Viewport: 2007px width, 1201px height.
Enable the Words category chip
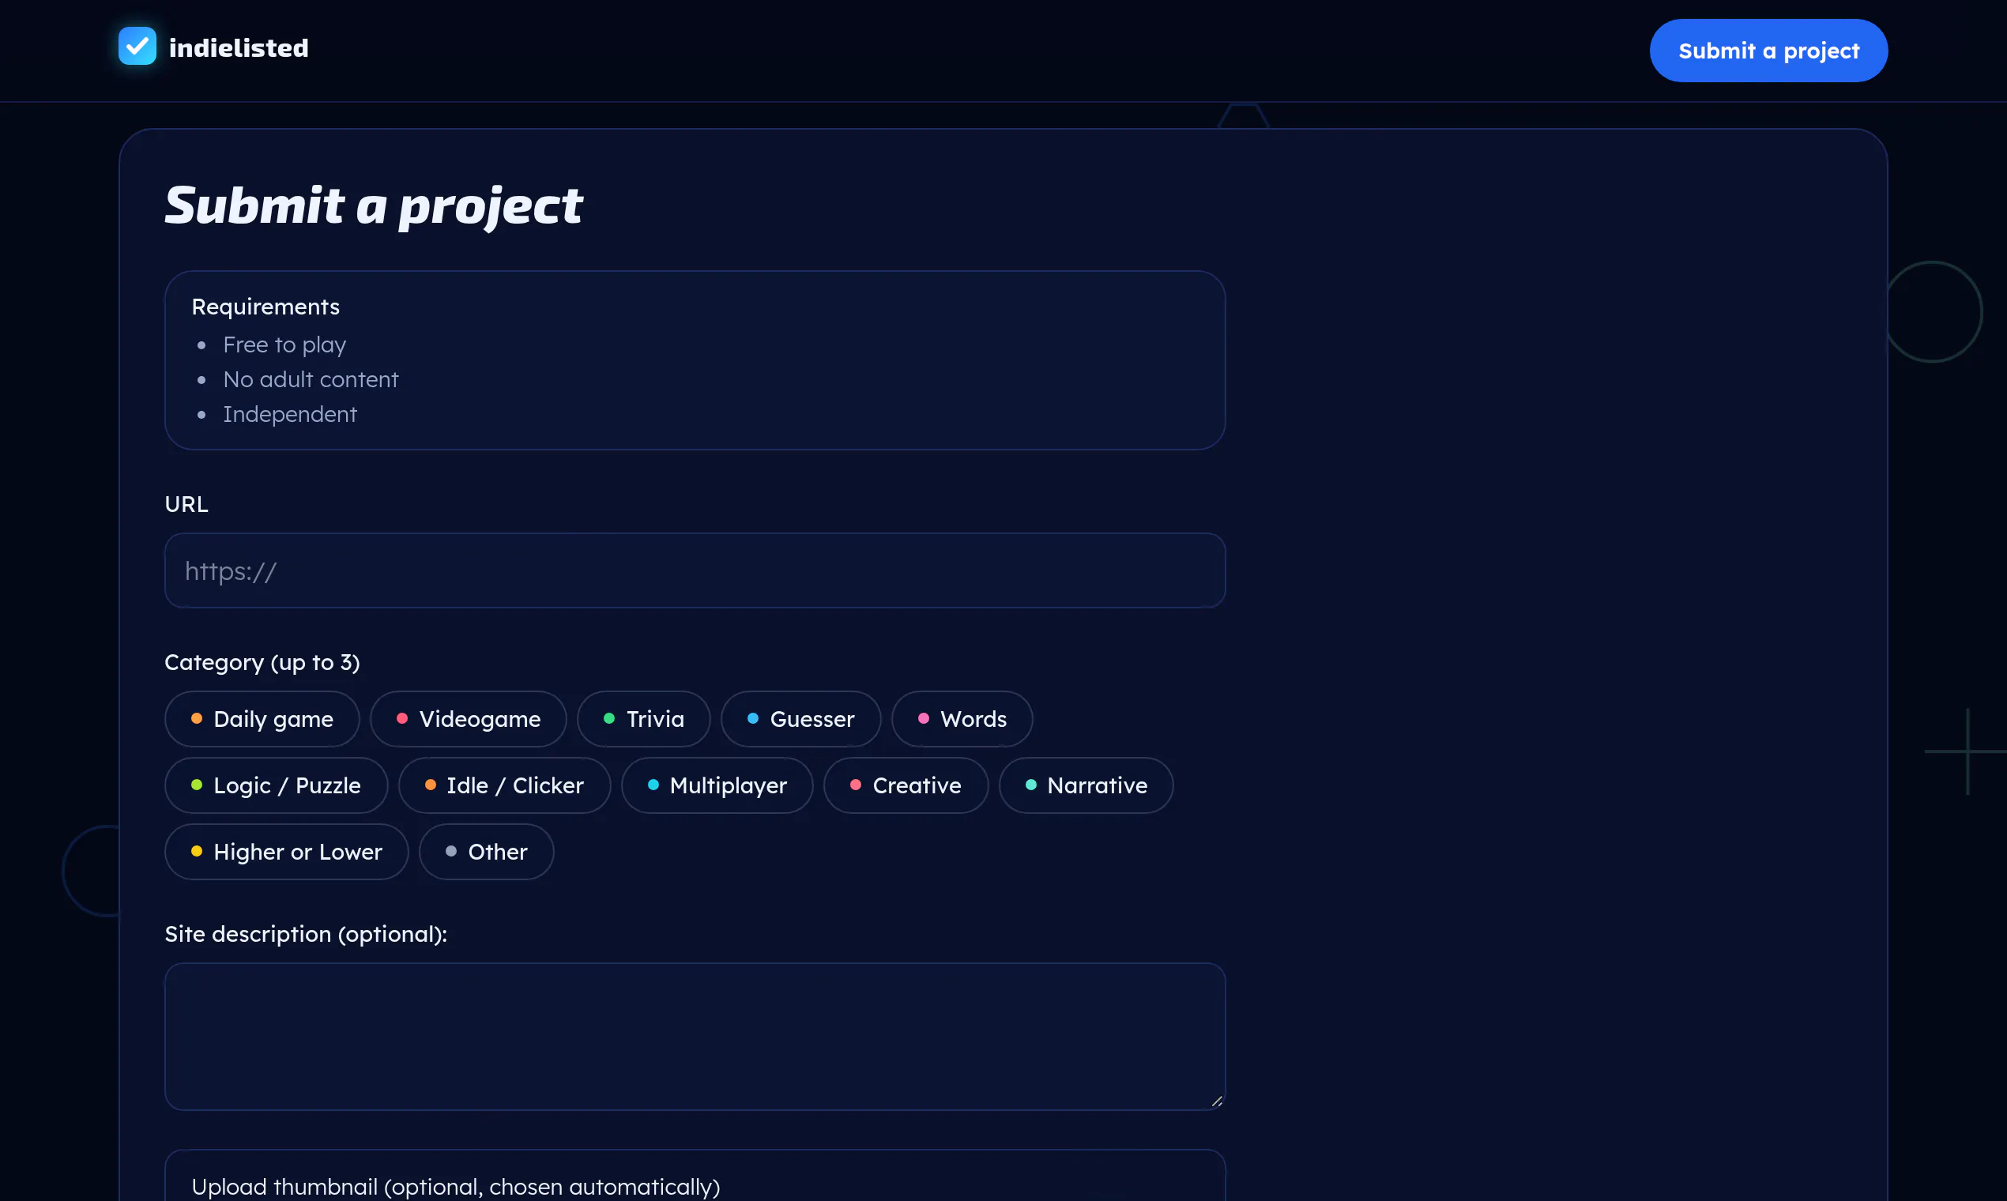tap(962, 719)
